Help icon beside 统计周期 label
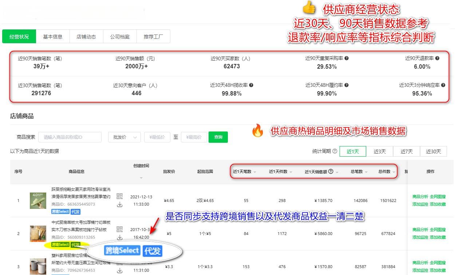455x275 pixels. (335, 151)
